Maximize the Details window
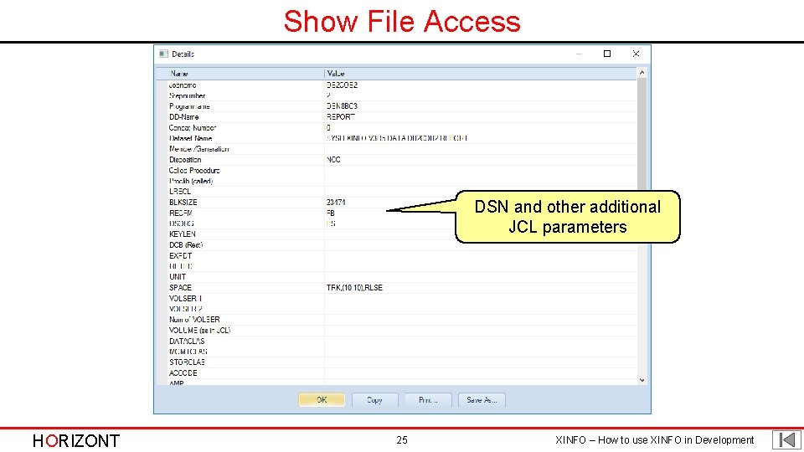The height and width of the screenshot is (452, 804). tap(607, 54)
